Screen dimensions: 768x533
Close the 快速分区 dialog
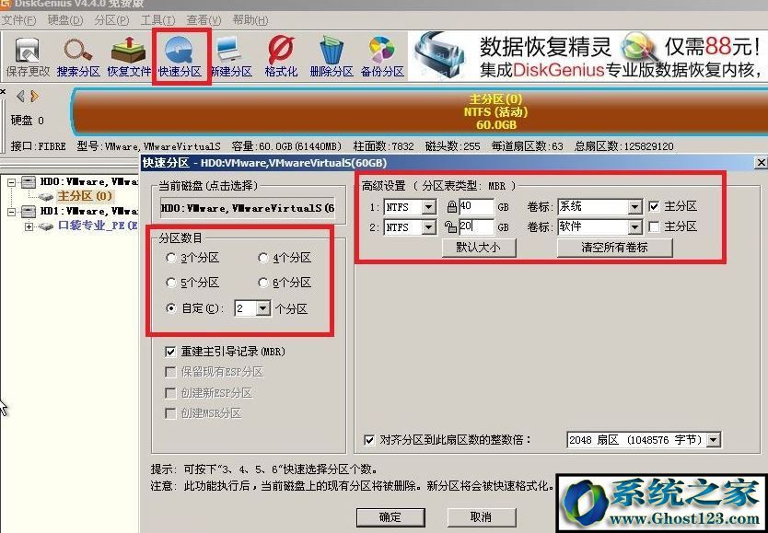762,163
